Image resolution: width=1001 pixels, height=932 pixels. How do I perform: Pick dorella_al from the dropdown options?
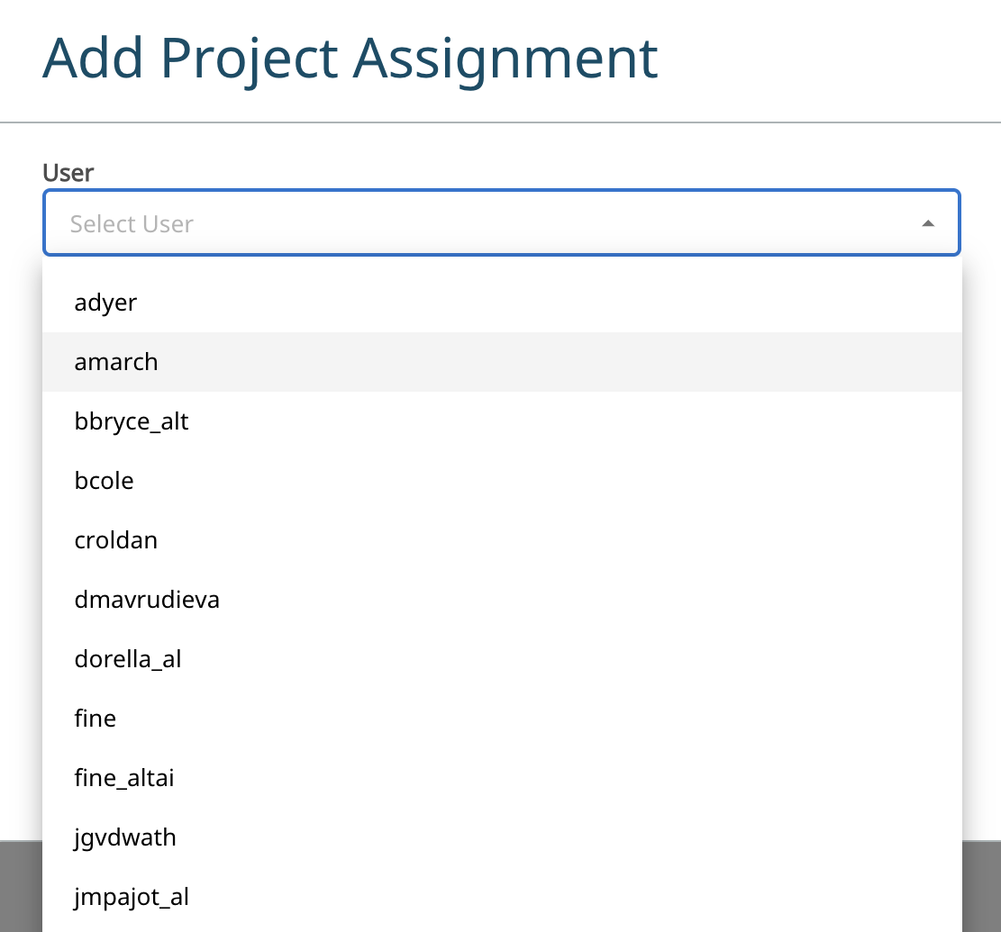click(128, 659)
